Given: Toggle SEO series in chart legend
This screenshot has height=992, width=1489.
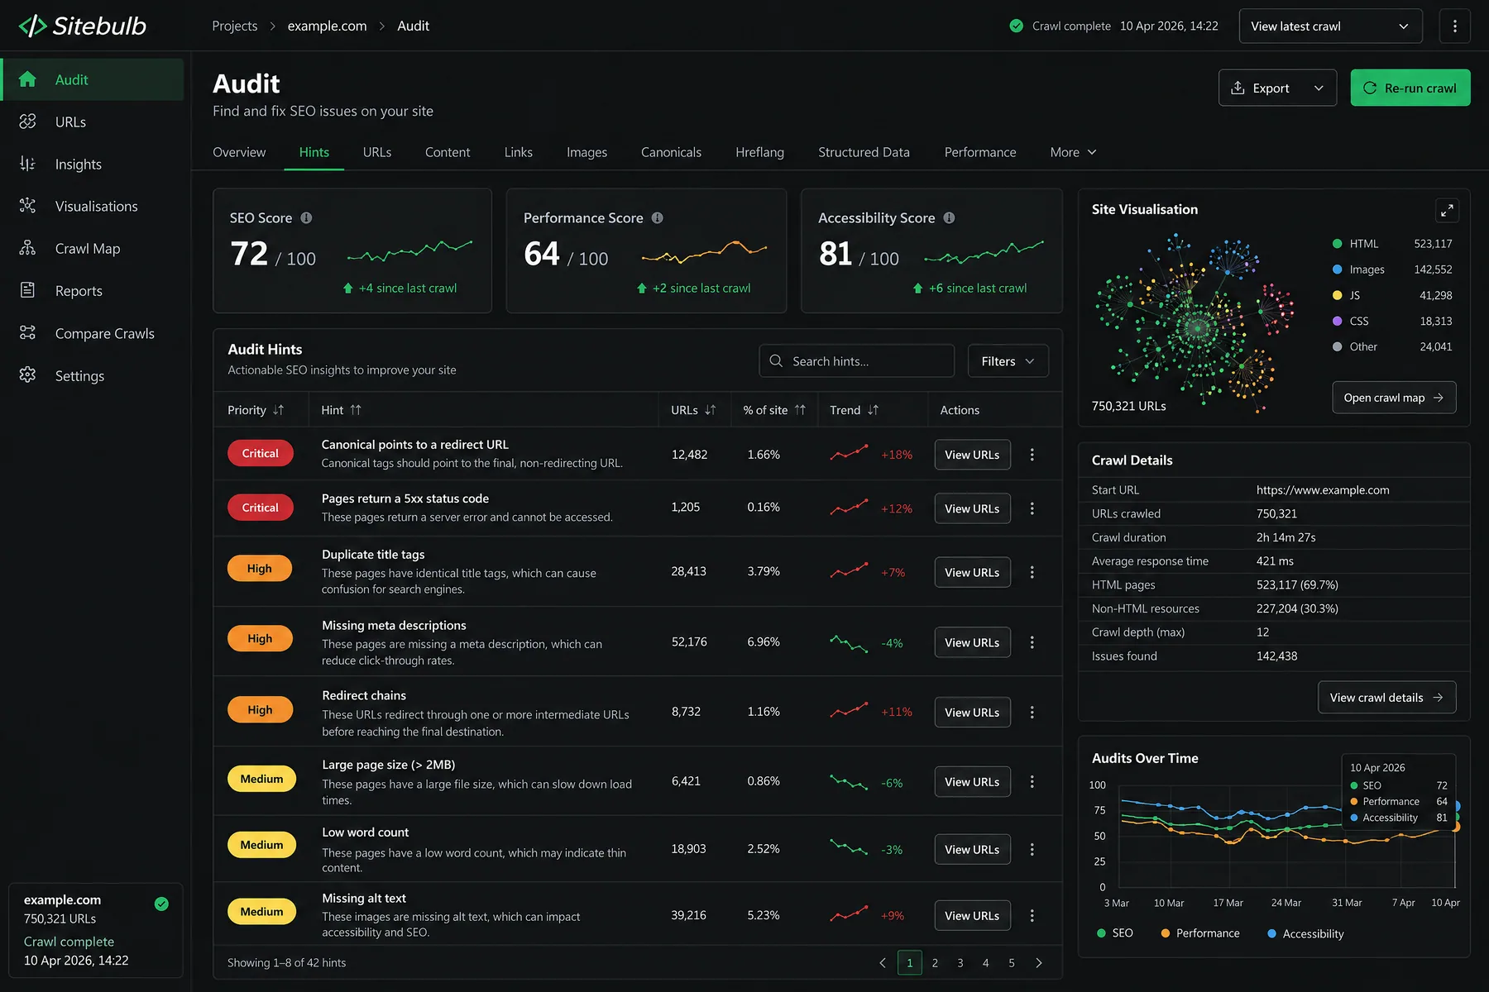Looking at the screenshot, I should [x=1114, y=933].
